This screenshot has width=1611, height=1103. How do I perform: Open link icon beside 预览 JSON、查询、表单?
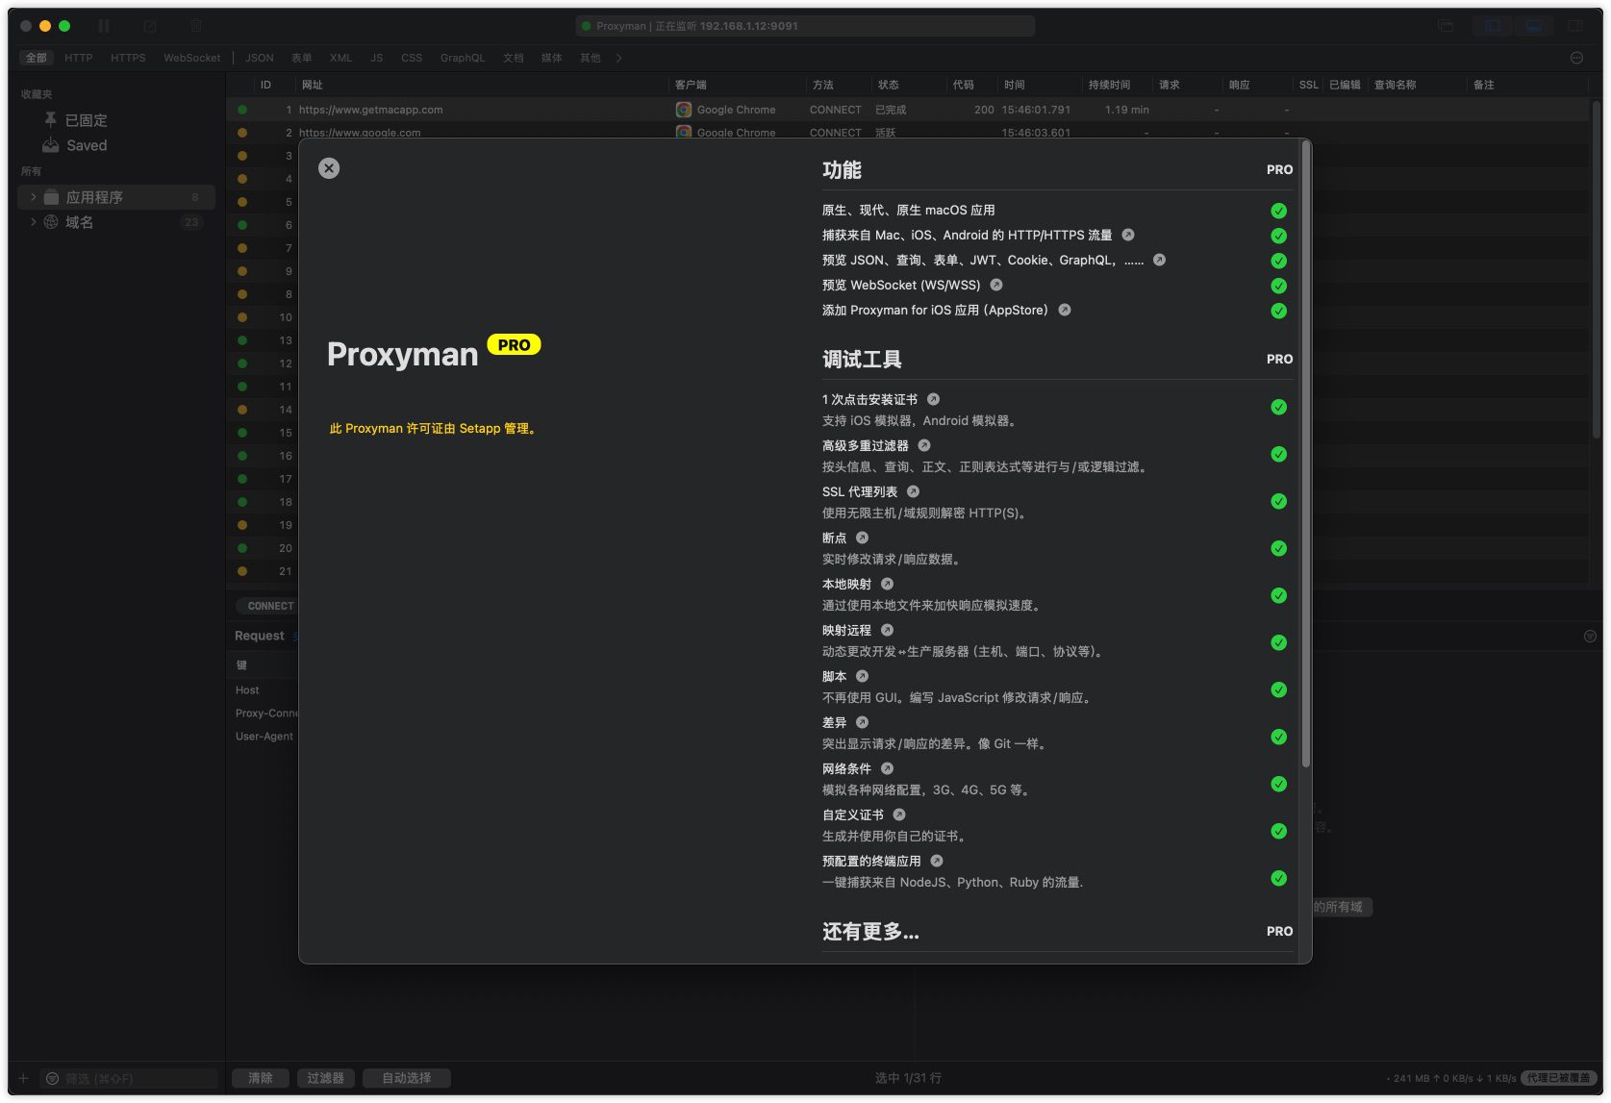1159,260
